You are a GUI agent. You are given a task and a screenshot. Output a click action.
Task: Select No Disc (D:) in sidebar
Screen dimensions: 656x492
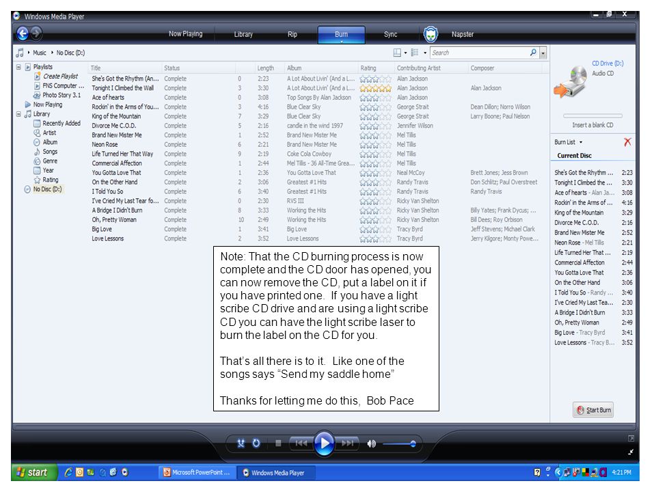47,189
